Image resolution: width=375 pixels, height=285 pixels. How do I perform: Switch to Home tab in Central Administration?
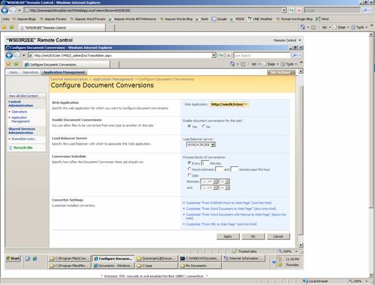coord(14,72)
